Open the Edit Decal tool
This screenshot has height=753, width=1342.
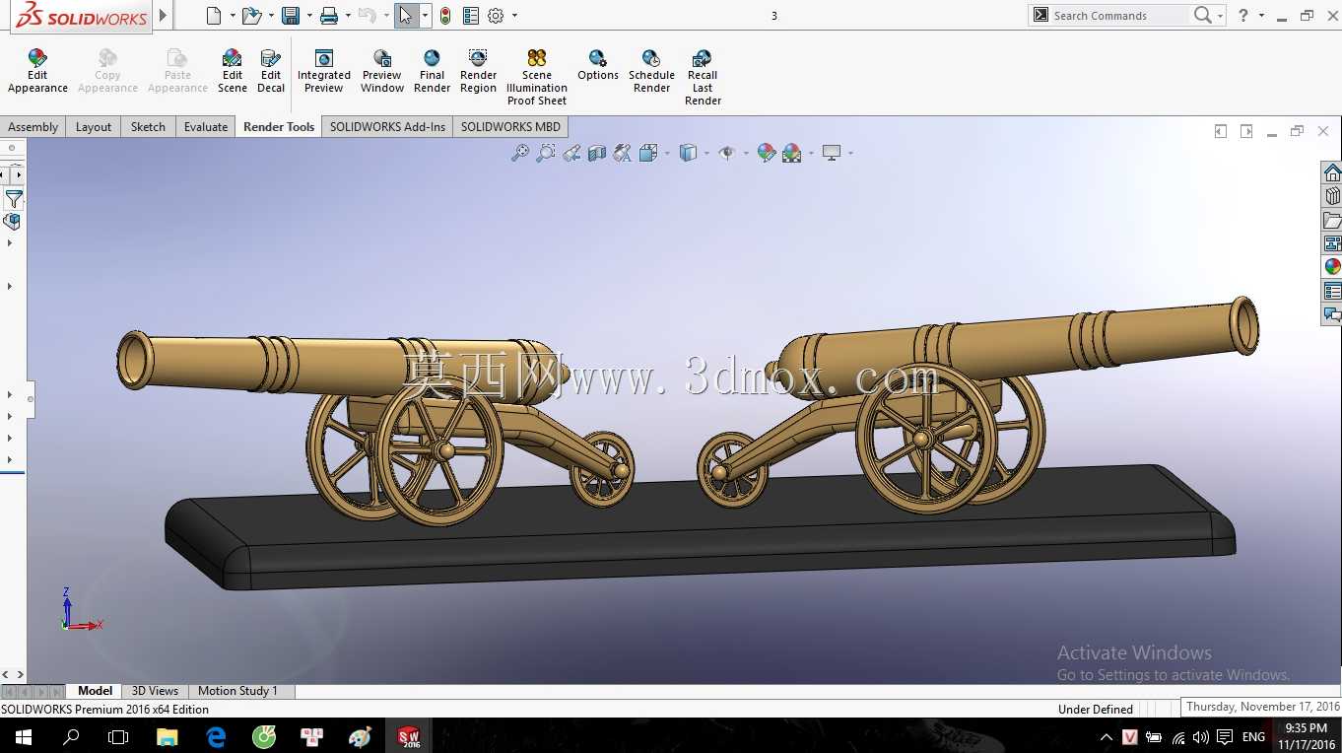point(271,71)
